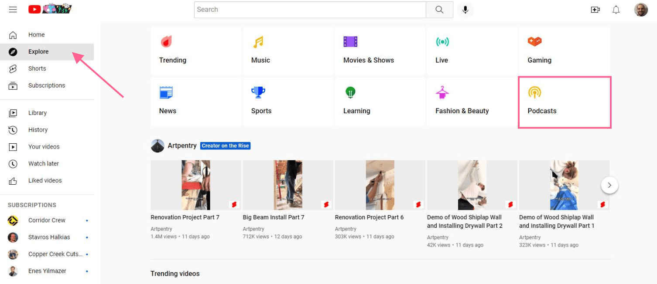Open the Music category card
657x284 pixels.
pos(288,51)
